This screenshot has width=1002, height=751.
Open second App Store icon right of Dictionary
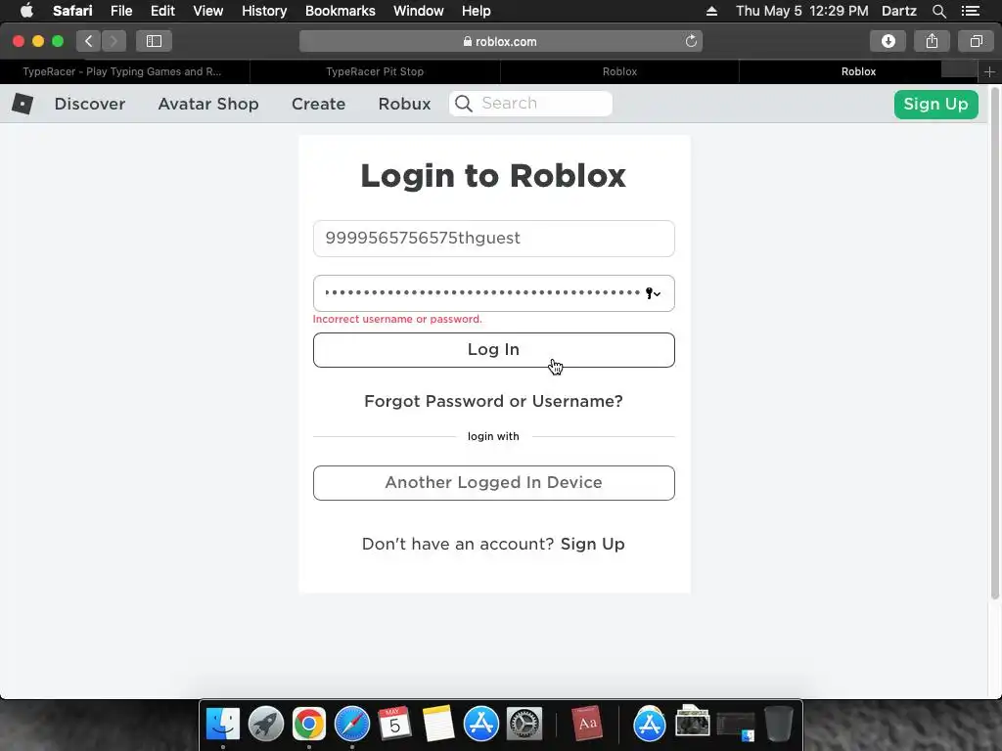[x=650, y=724]
